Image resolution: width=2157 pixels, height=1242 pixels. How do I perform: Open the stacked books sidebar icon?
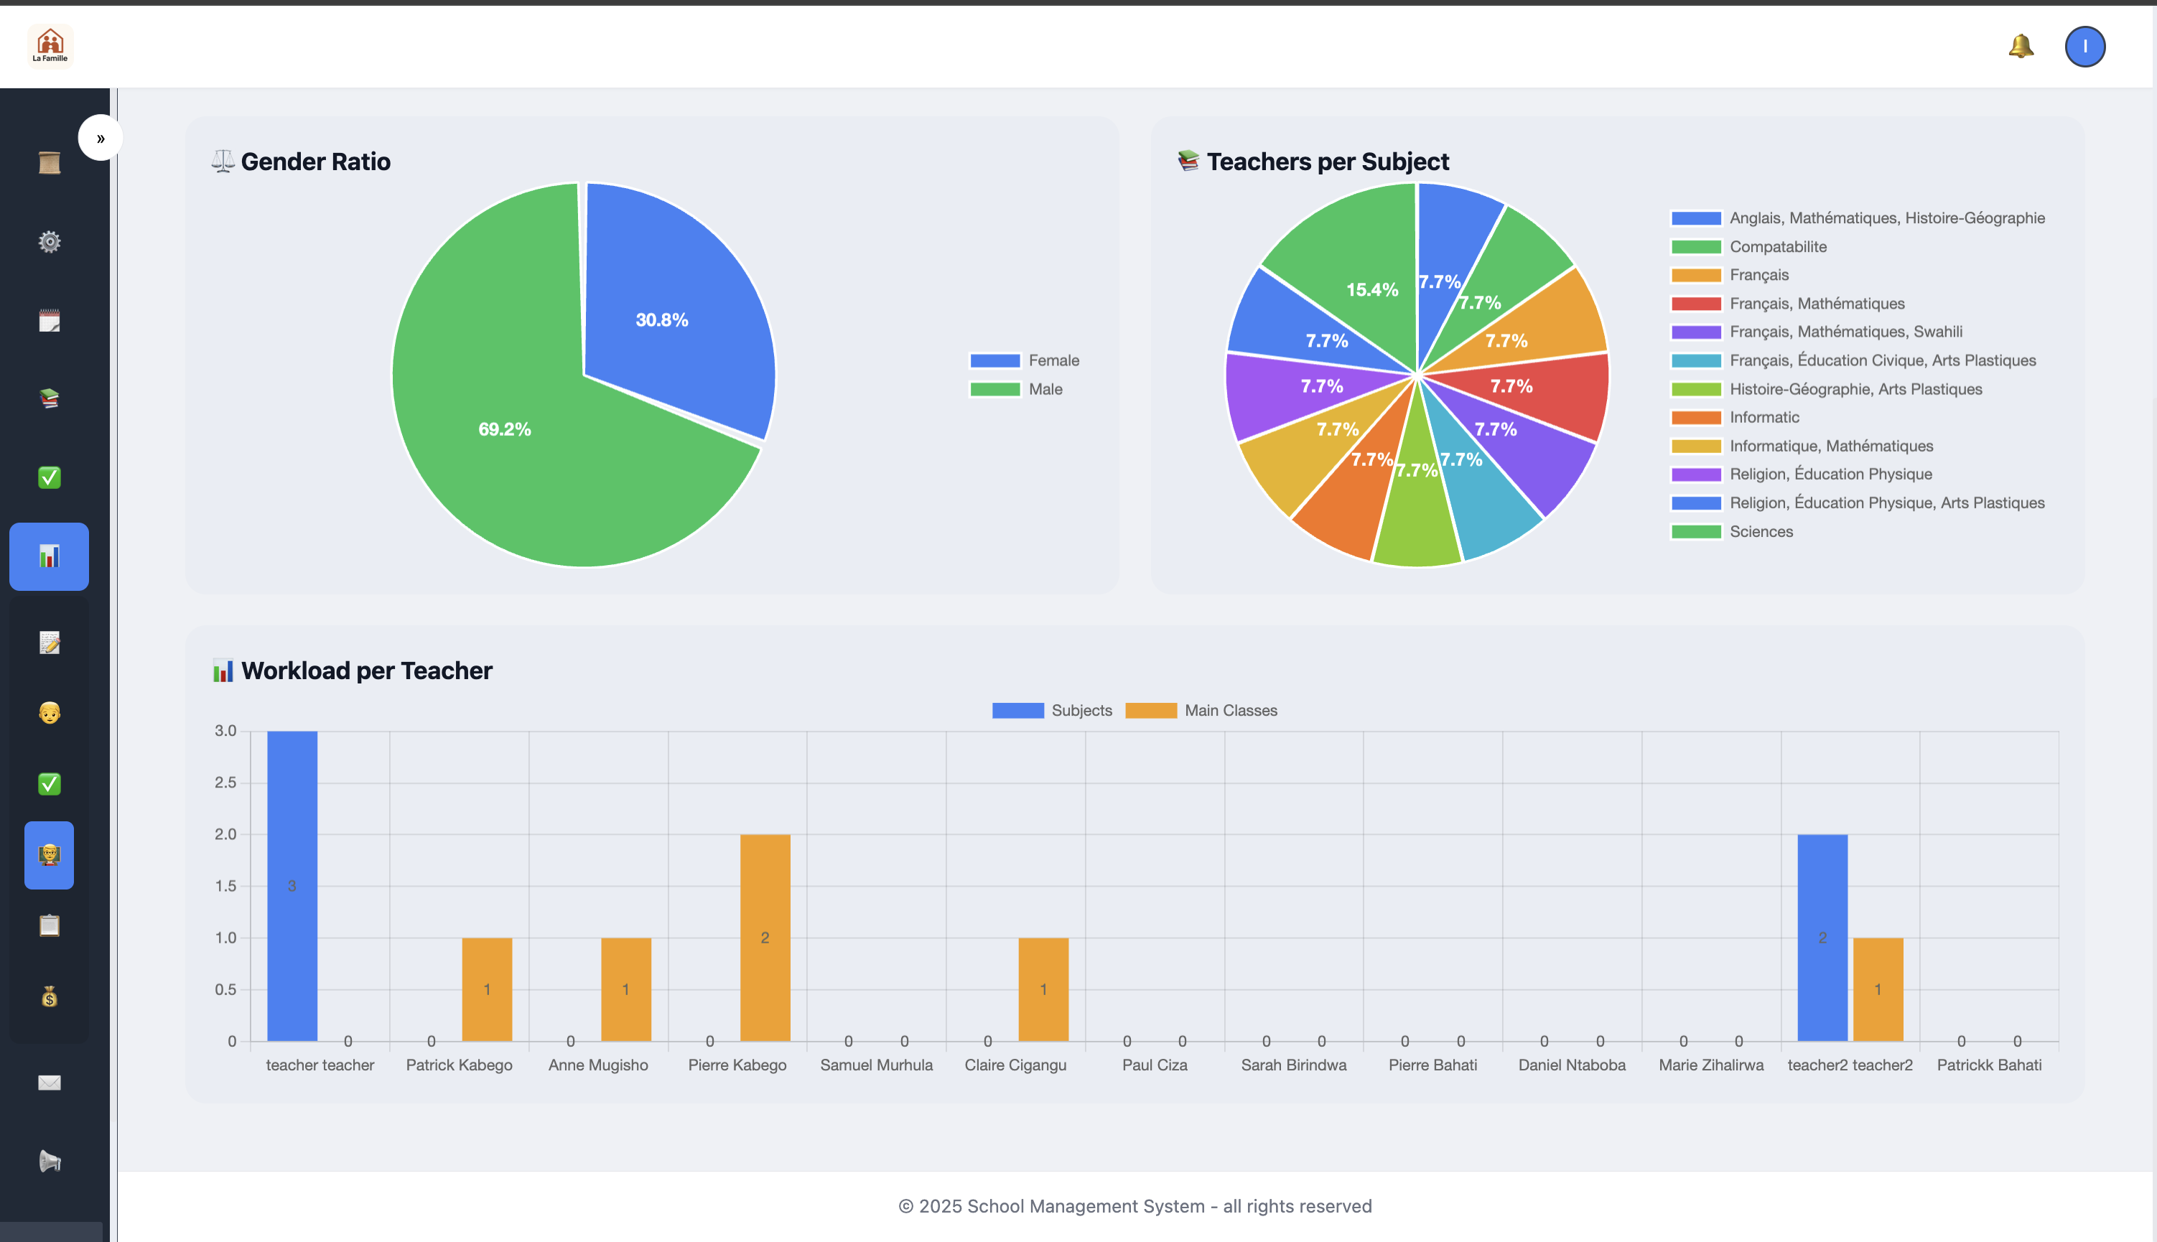point(50,398)
